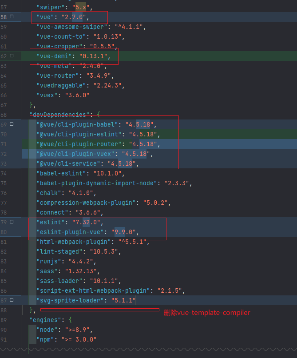Viewport: 297px width, 358px height.
Task: Toggle the checkbox beside line 69
Action: coord(12,124)
